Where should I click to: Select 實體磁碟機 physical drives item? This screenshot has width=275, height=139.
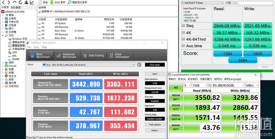click(17, 46)
